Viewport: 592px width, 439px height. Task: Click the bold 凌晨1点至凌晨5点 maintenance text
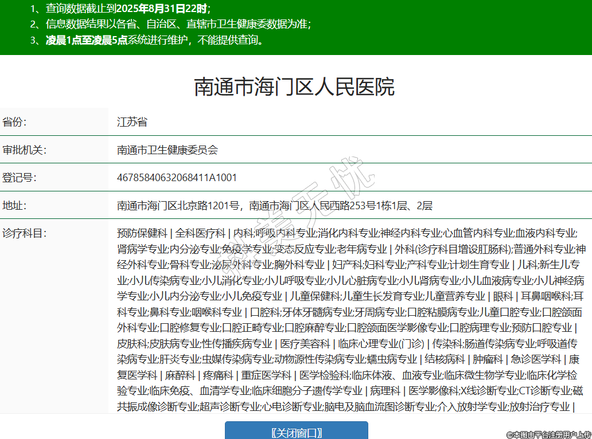click(x=87, y=40)
